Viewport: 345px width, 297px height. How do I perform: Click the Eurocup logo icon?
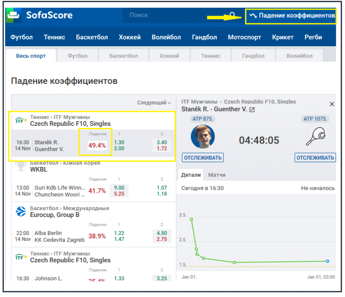pyautogui.click(x=21, y=211)
